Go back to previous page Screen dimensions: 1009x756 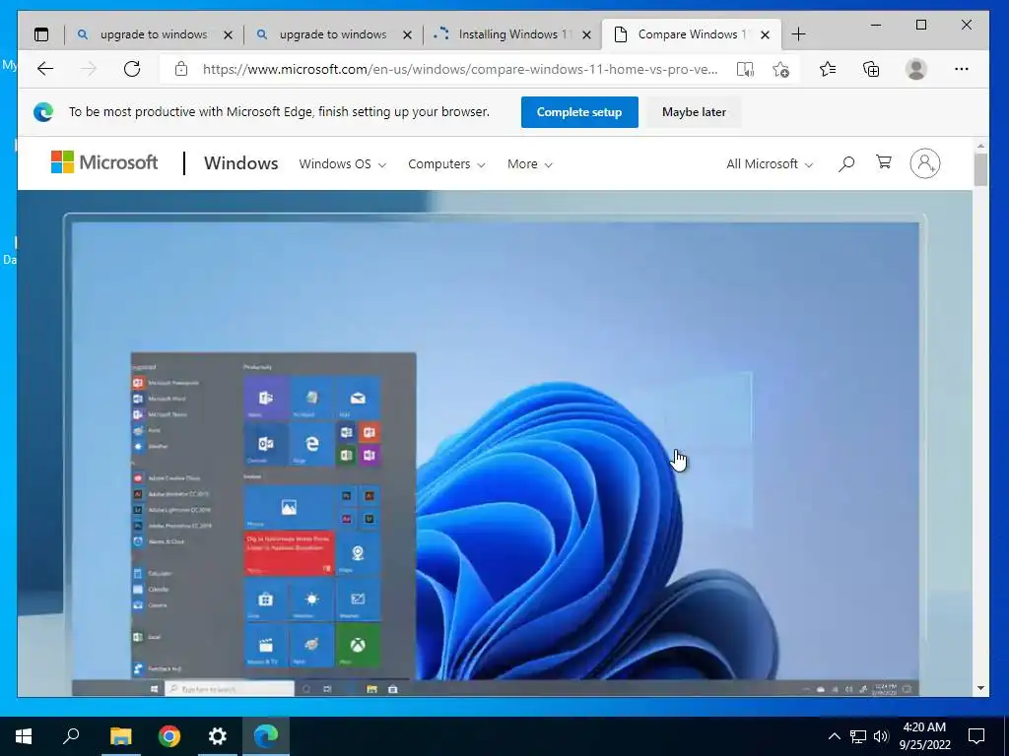(x=45, y=69)
